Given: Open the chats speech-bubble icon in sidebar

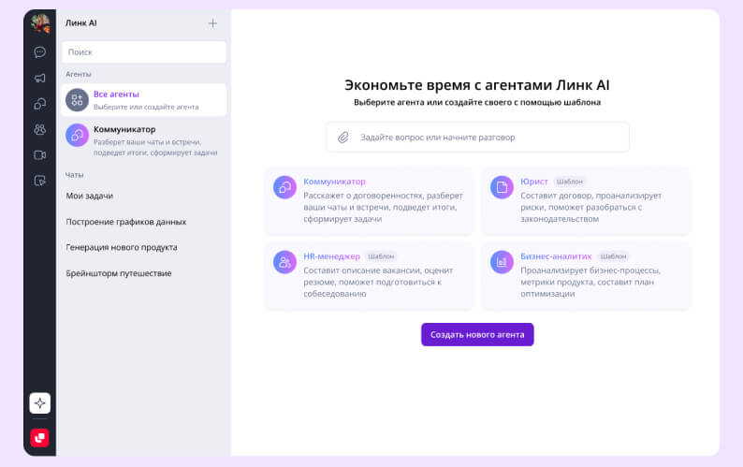Looking at the screenshot, I should pos(39,52).
